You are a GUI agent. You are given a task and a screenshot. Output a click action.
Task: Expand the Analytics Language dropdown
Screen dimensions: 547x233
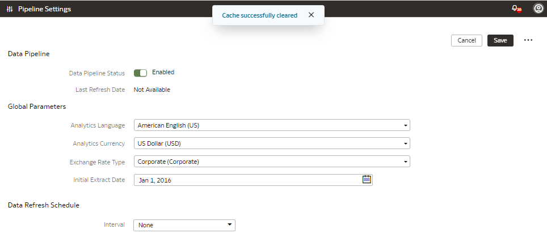tap(406, 125)
